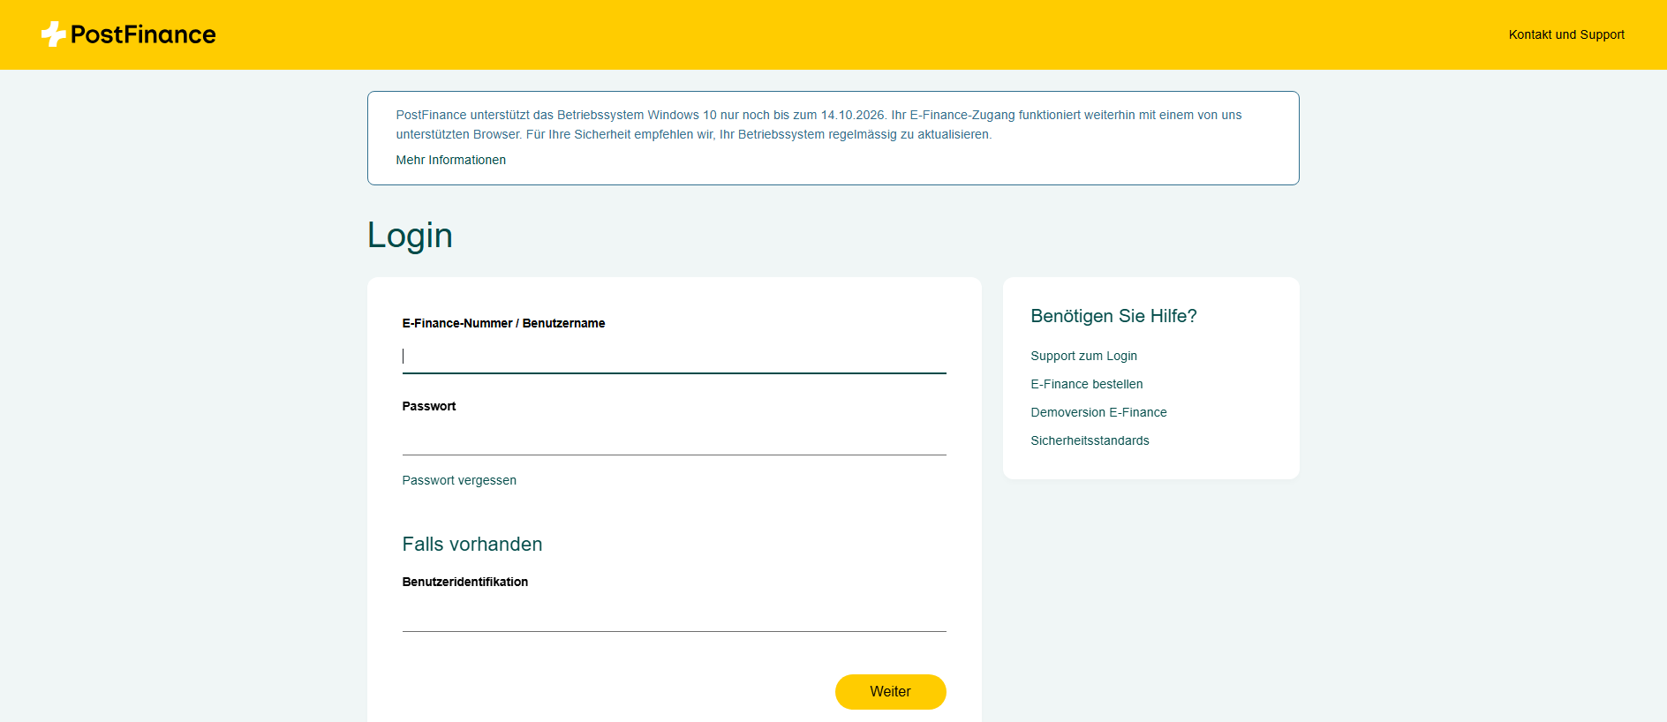Follow the Passwort vergessen link

(x=459, y=480)
